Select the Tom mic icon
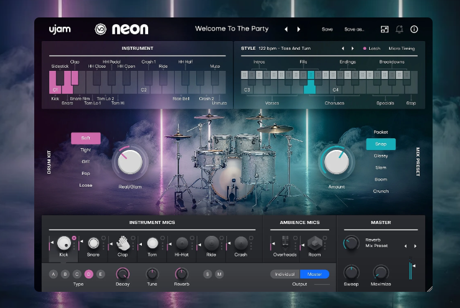This screenshot has height=308, width=460. coord(153,243)
